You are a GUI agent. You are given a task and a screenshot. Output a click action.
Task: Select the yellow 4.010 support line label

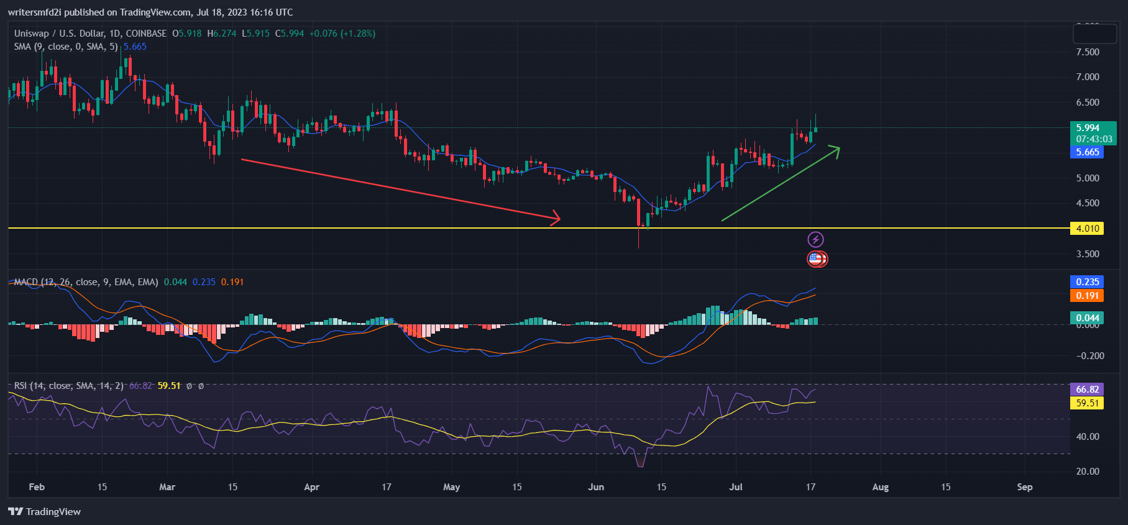click(1087, 229)
